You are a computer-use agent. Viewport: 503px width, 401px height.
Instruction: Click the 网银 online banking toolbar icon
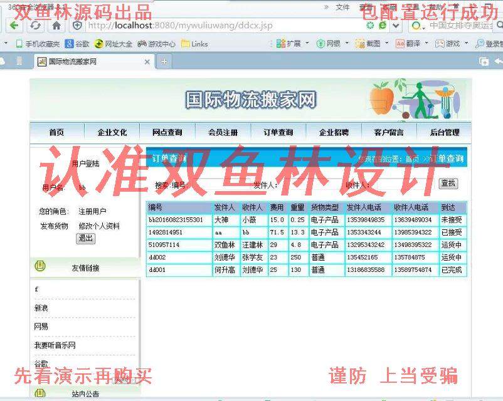327,45
